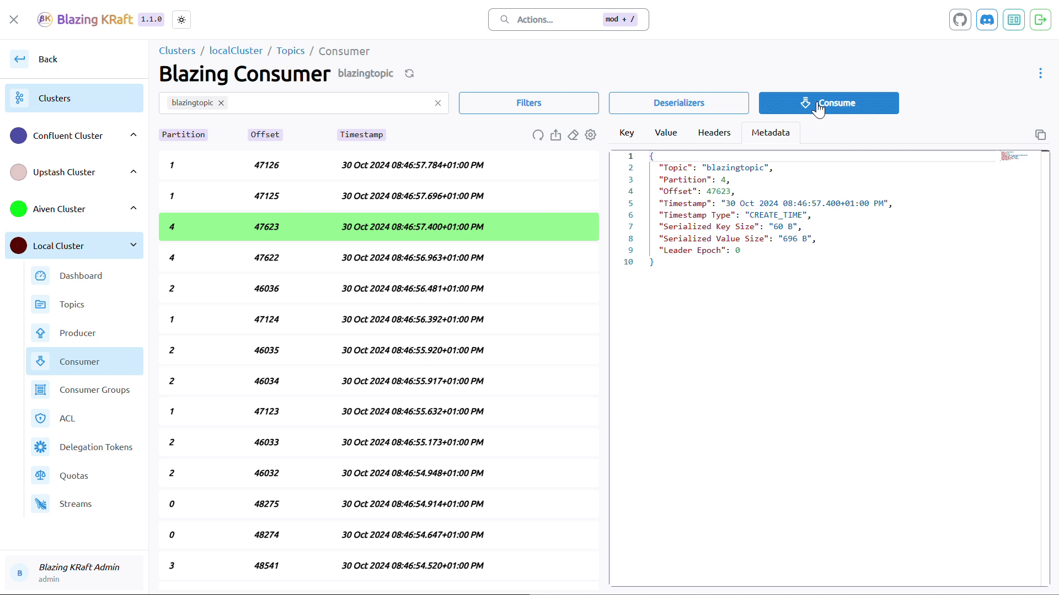Image resolution: width=1059 pixels, height=595 pixels.
Task: Open the Quotas scale icon
Action: pyautogui.click(x=40, y=475)
